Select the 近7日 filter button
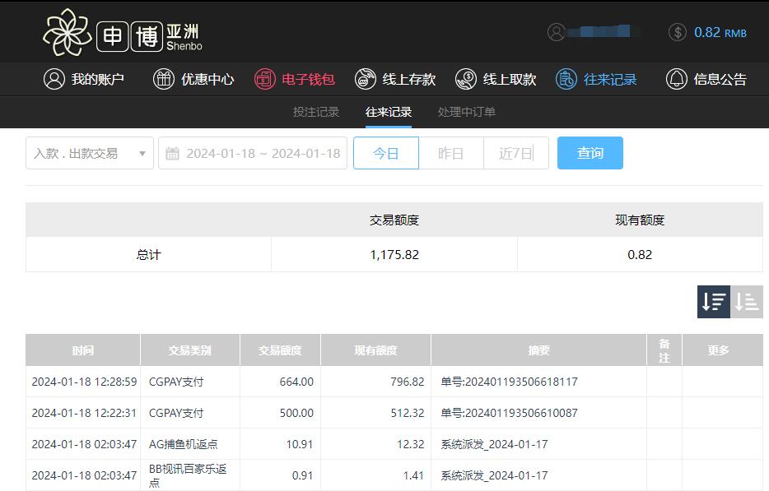 click(516, 153)
